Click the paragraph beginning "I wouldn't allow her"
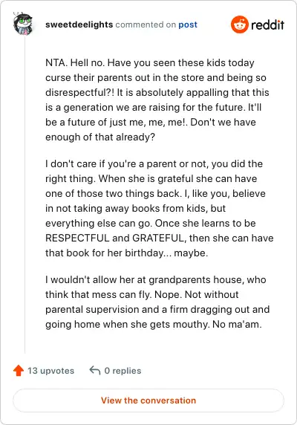 (157, 302)
